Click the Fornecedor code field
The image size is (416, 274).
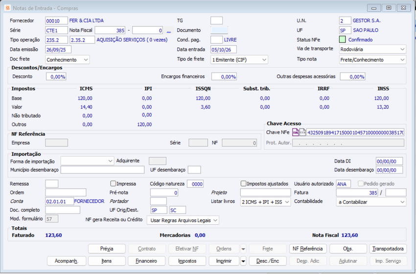(56, 21)
